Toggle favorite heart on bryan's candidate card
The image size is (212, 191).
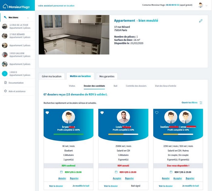(x=47, y=113)
